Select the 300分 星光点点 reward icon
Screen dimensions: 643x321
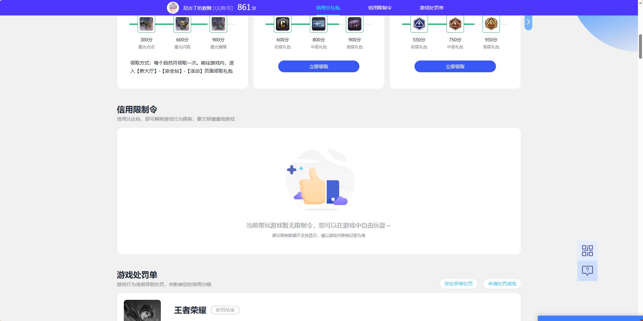coord(146,24)
